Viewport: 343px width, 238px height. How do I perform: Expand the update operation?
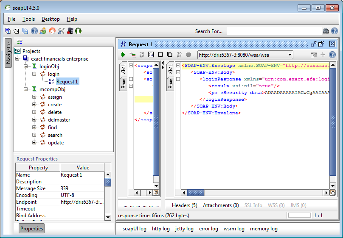tap(34, 143)
